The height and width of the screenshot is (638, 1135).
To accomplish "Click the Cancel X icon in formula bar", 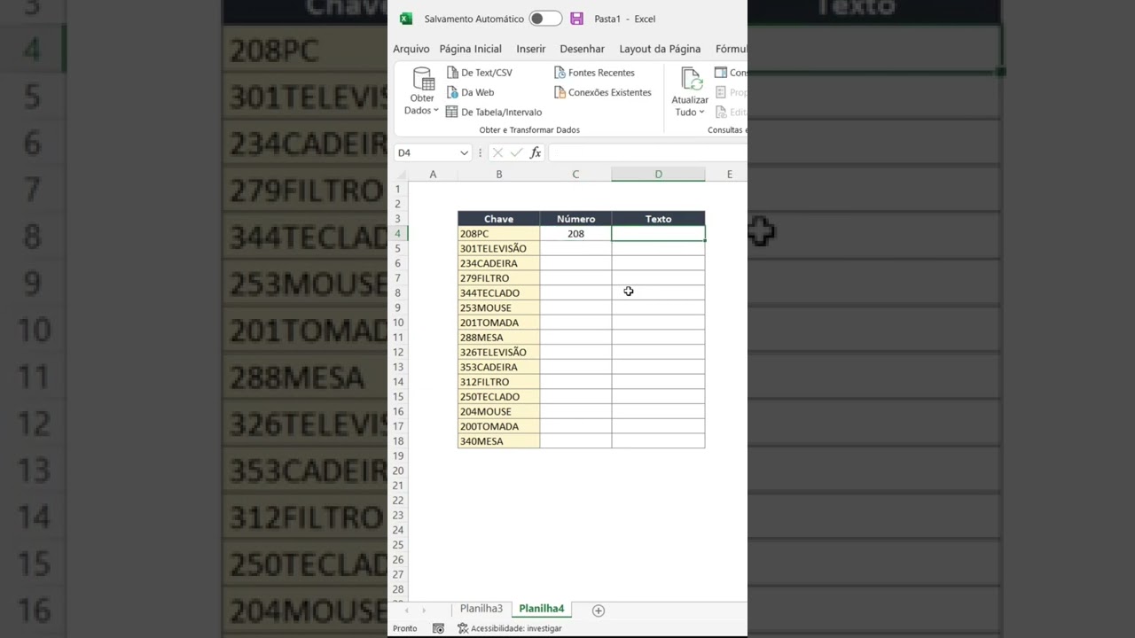I will [497, 153].
